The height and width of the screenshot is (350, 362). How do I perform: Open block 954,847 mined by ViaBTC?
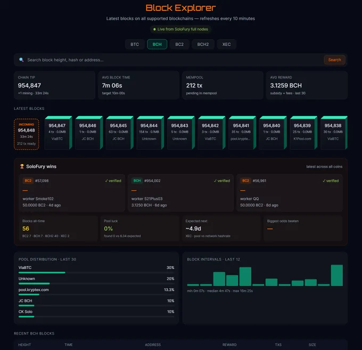[58, 133]
